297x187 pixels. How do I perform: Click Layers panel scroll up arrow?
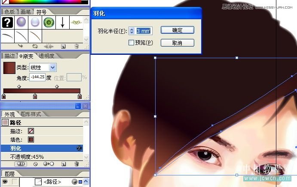tap(86, 181)
